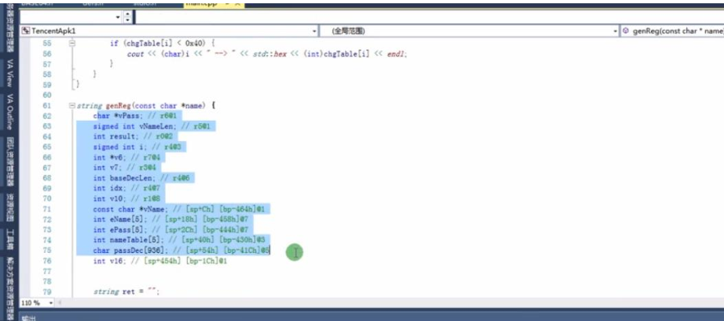Click line number 61 in the gutter
The width and height of the screenshot is (724, 321).
click(46, 105)
